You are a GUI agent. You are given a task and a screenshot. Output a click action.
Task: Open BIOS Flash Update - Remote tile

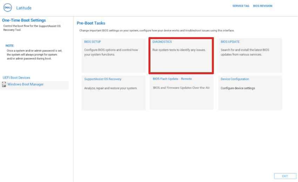(x=182, y=93)
